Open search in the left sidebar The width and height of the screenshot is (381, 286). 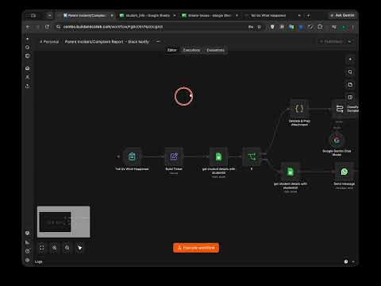click(27, 48)
